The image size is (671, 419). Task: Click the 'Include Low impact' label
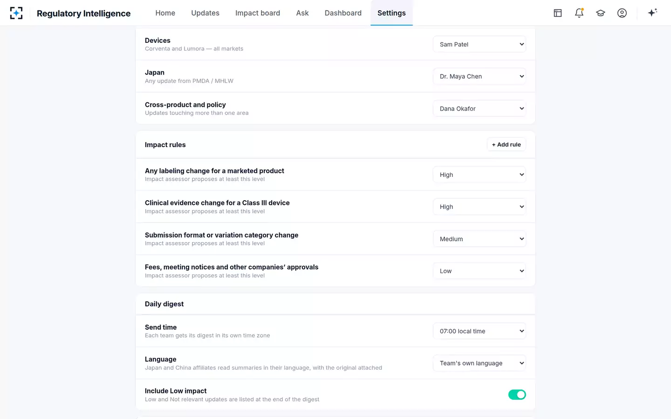point(176,391)
